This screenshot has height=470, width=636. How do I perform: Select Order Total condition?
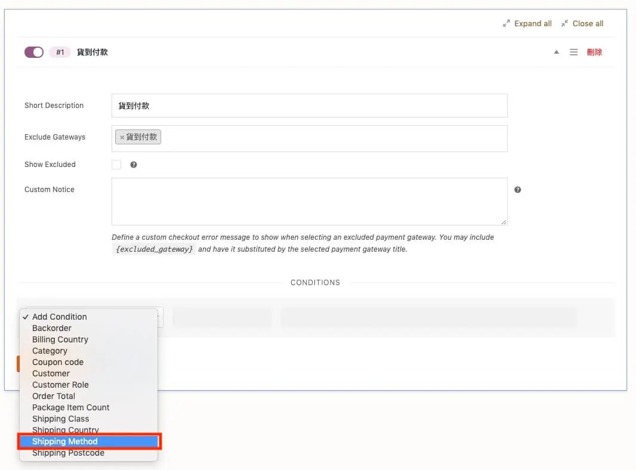[x=89, y=396]
